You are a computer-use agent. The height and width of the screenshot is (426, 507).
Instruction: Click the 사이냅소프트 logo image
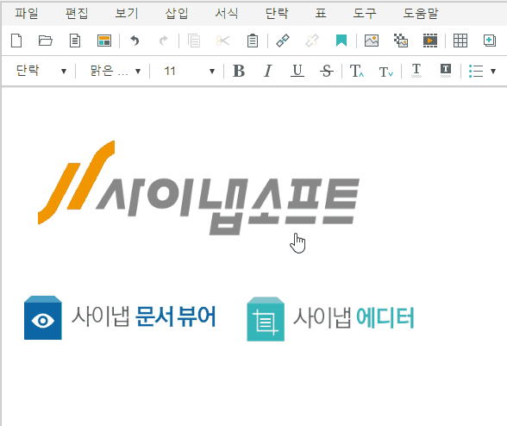pos(198,188)
